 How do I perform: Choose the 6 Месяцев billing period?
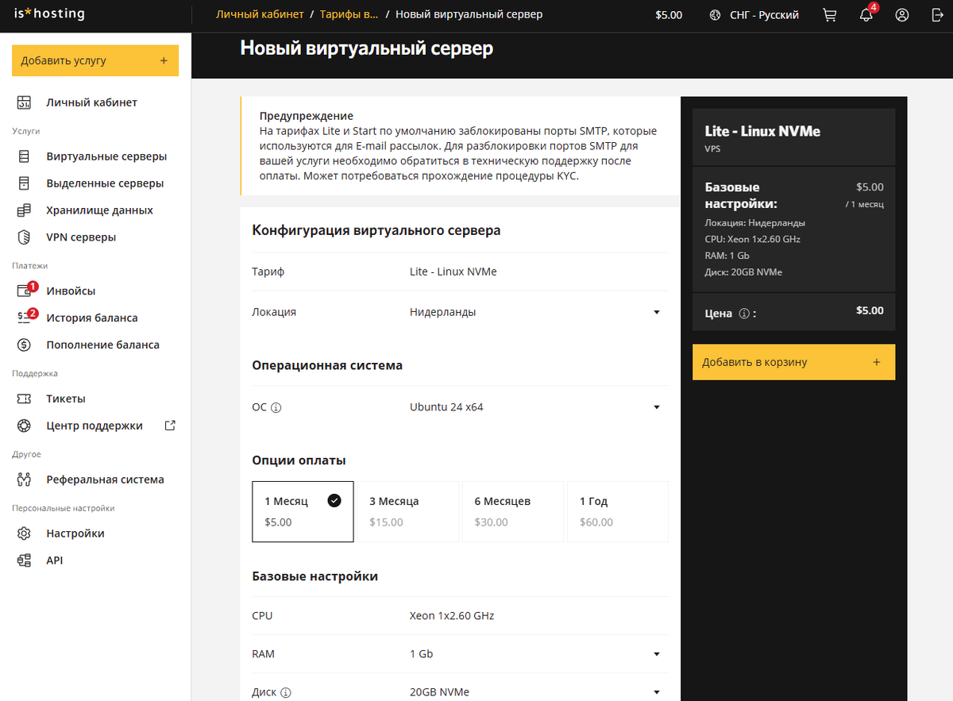coord(512,510)
